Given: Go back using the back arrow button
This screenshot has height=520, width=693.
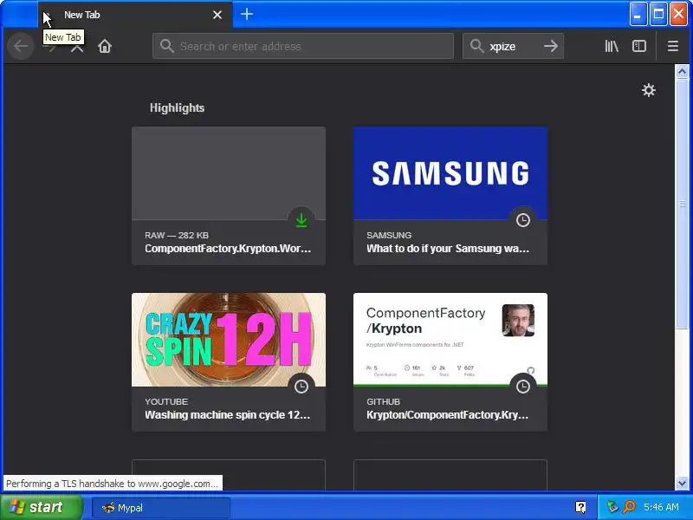Looking at the screenshot, I should (21, 46).
